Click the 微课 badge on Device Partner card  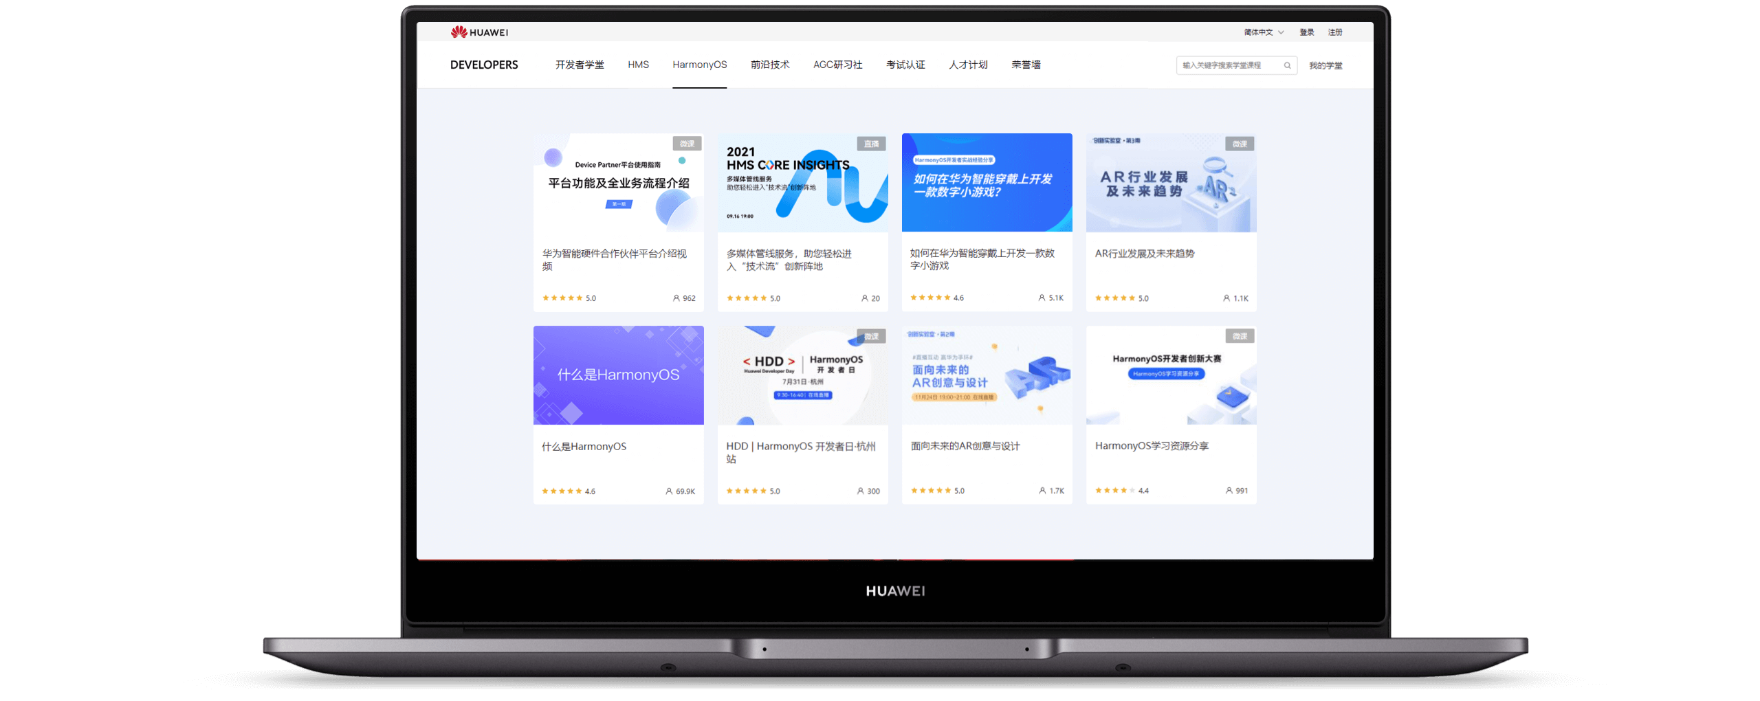coord(686,144)
